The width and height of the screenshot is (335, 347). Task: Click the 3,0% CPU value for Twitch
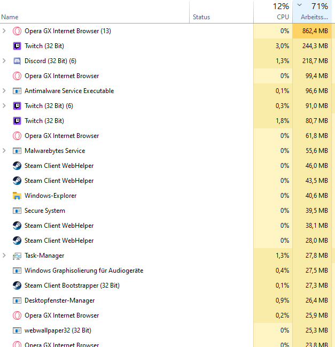click(283, 46)
